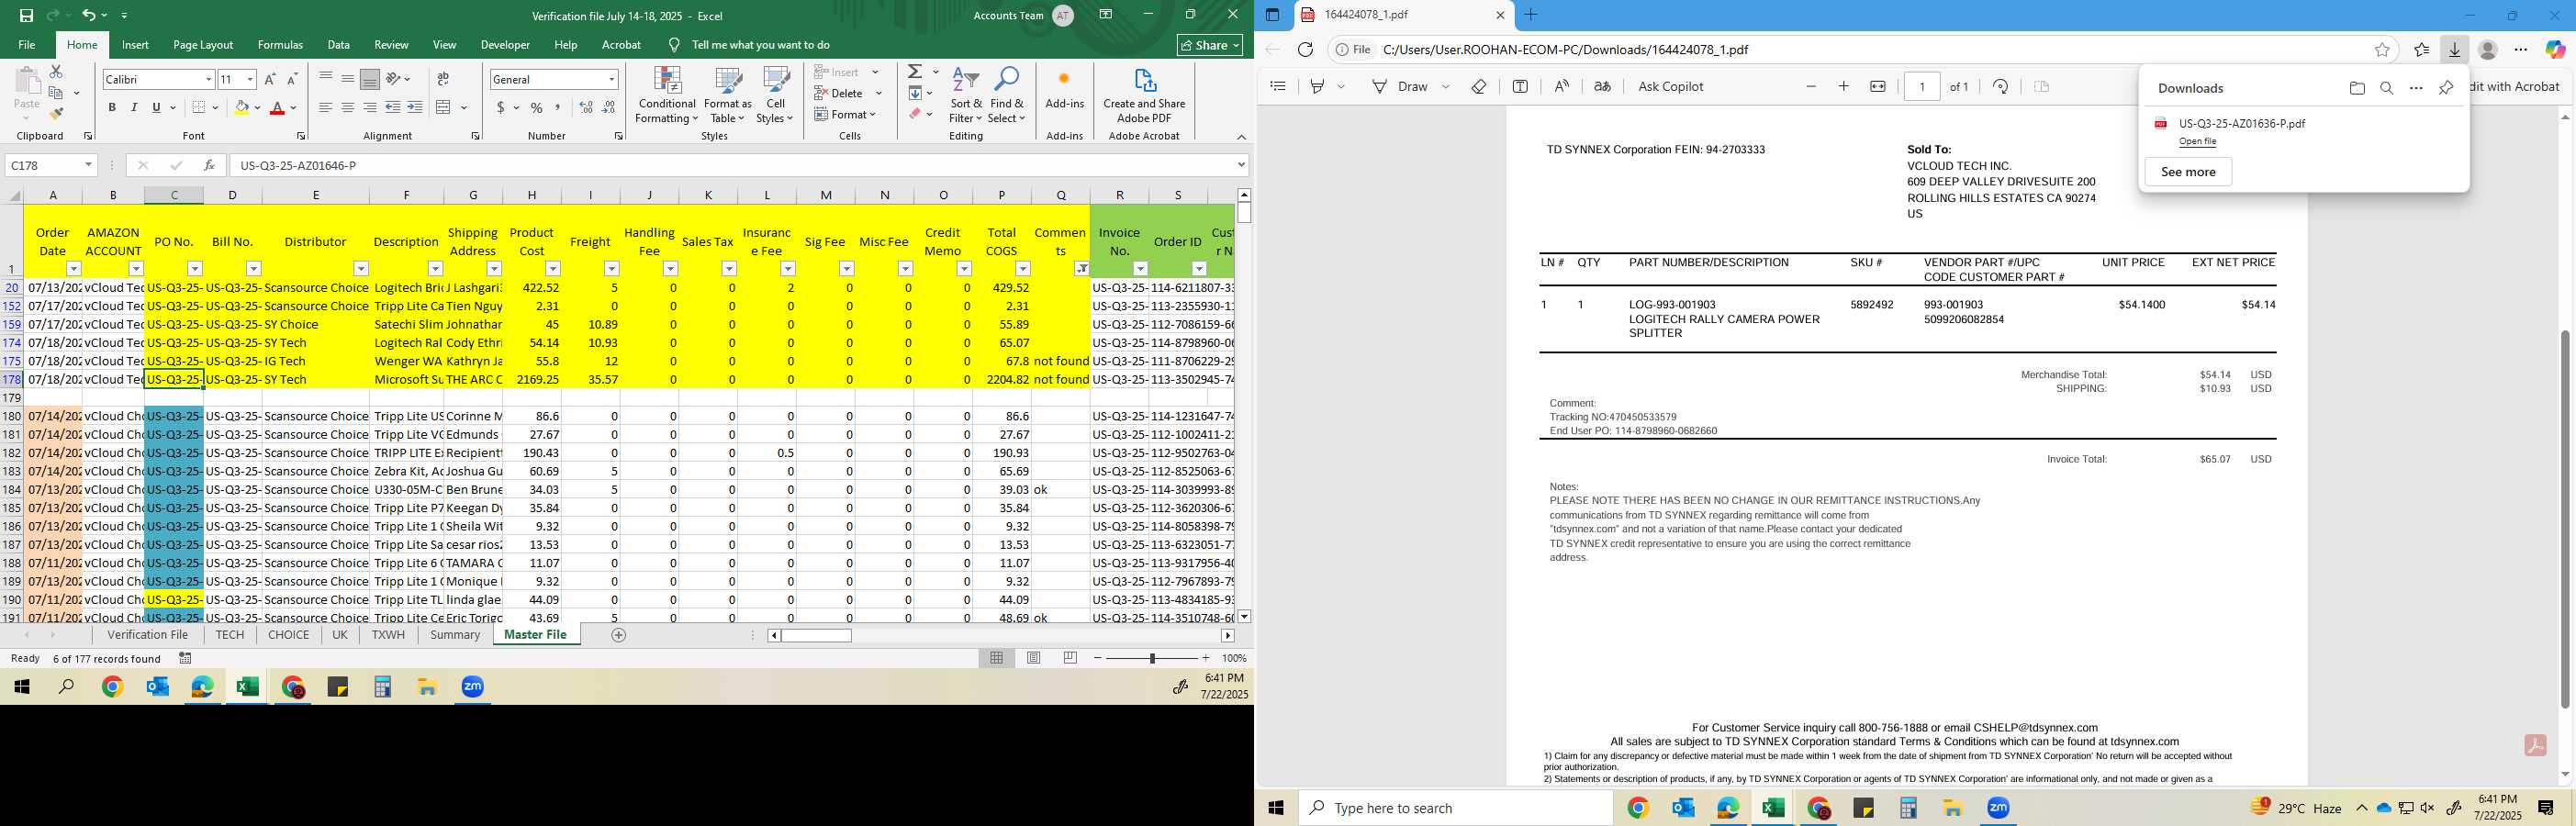The width and height of the screenshot is (2576, 826).
Task: Pin the Downloads panel
Action: pos(2446,88)
